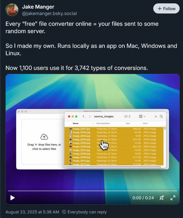The height and width of the screenshot is (218, 183).
Task: Expand video to fullscreen
Action: coord(173,198)
